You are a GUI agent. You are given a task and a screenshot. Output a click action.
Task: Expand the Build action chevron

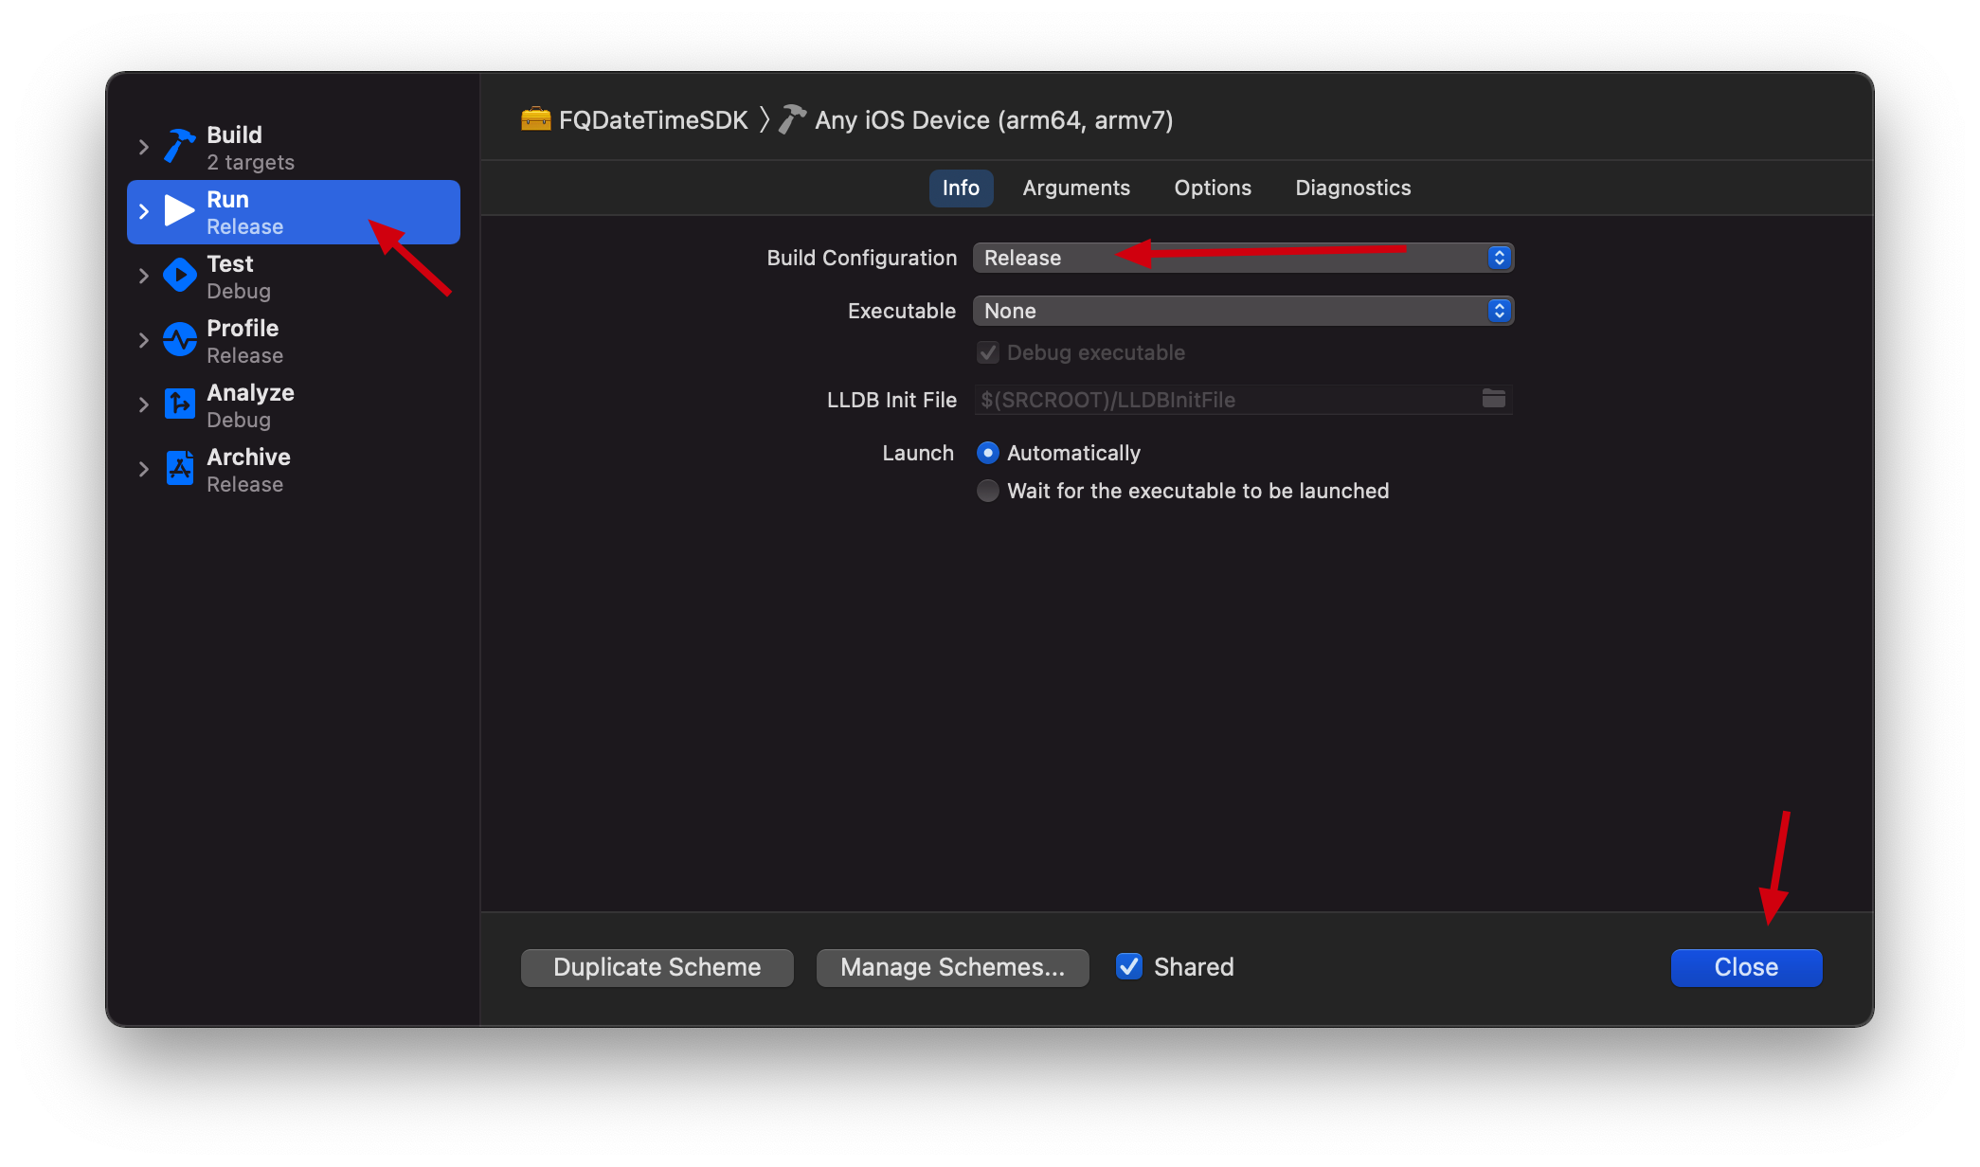143,147
